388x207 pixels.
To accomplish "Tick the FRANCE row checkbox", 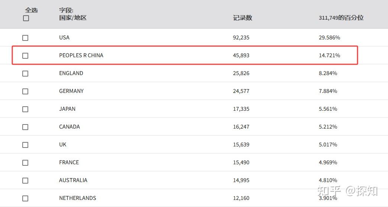I will click(25, 163).
